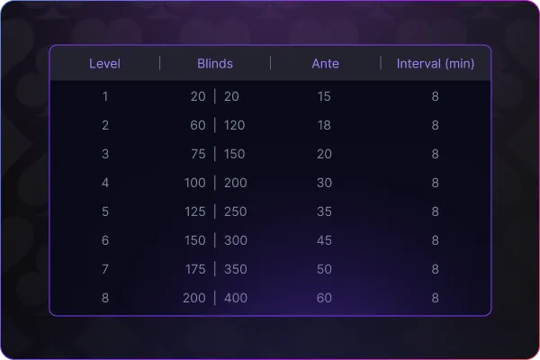Select the level 8 row number
This screenshot has width=540, height=360.
click(105, 298)
